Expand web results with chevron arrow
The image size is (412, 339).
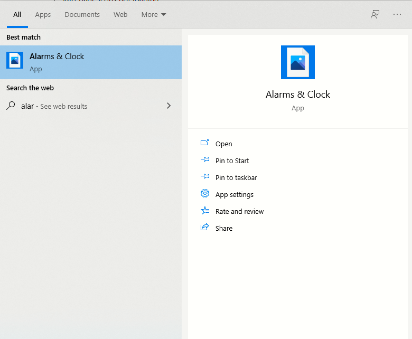coord(168,106)
